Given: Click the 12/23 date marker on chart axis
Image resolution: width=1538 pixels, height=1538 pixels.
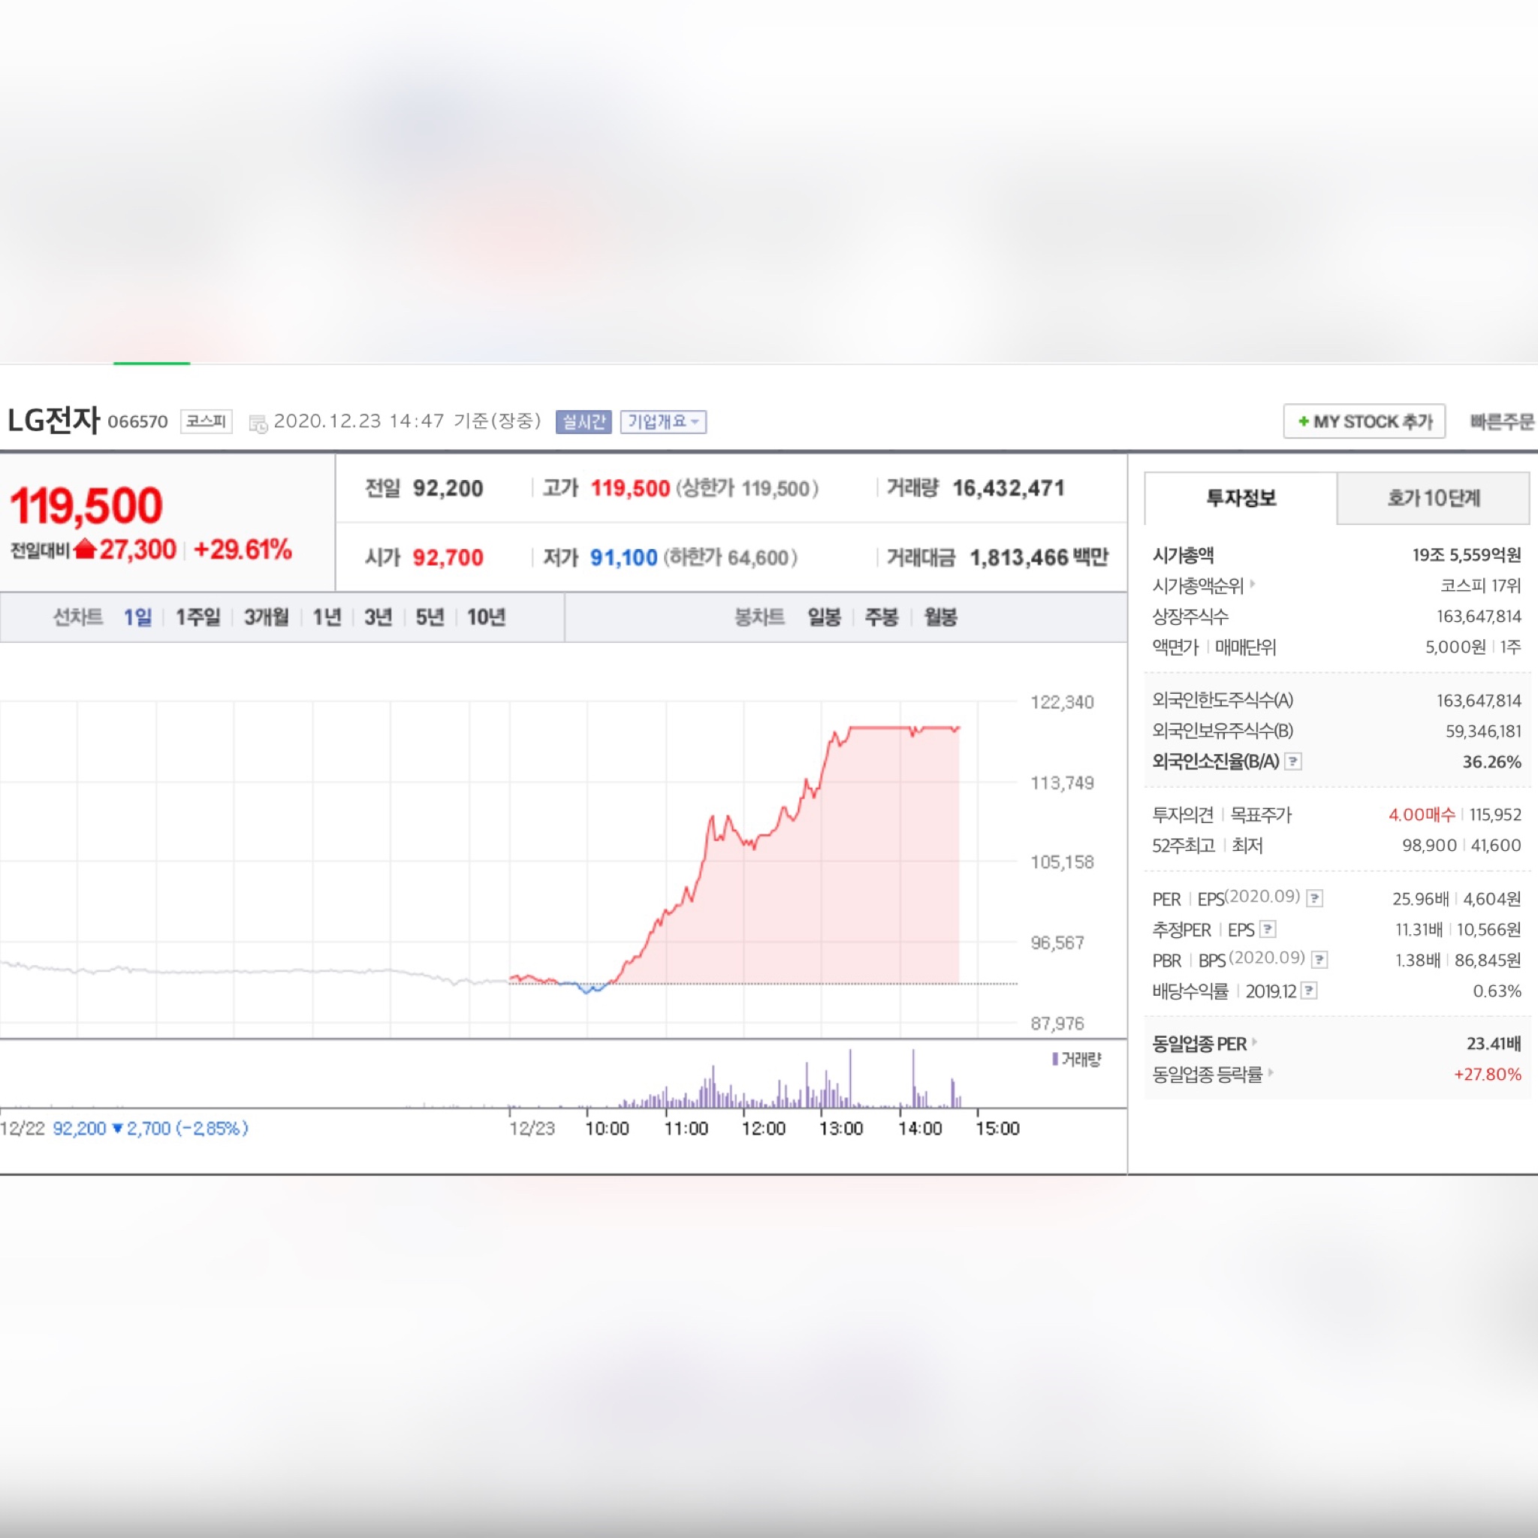Looking at the screenshot, I should pos(532,1128).
